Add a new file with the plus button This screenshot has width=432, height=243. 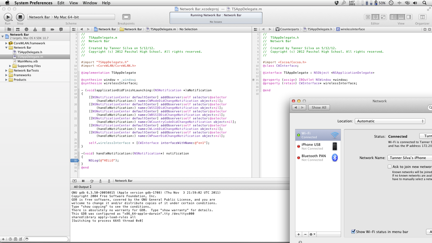tap(3, 239)
